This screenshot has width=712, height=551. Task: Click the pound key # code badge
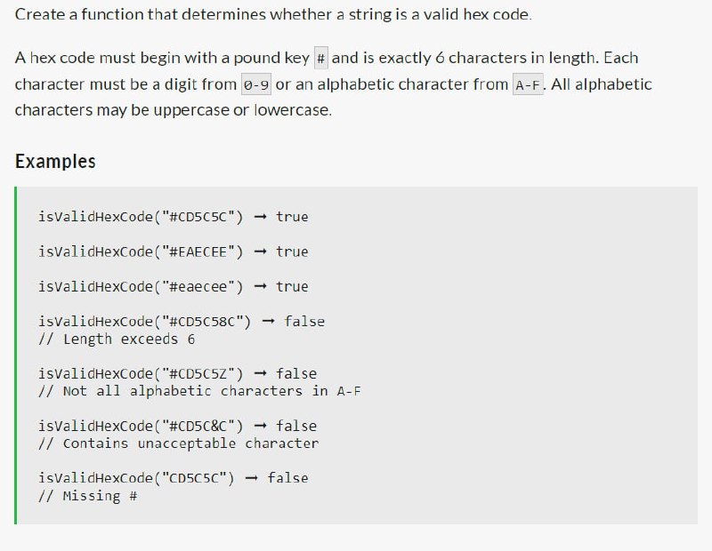tap(321, 59)
